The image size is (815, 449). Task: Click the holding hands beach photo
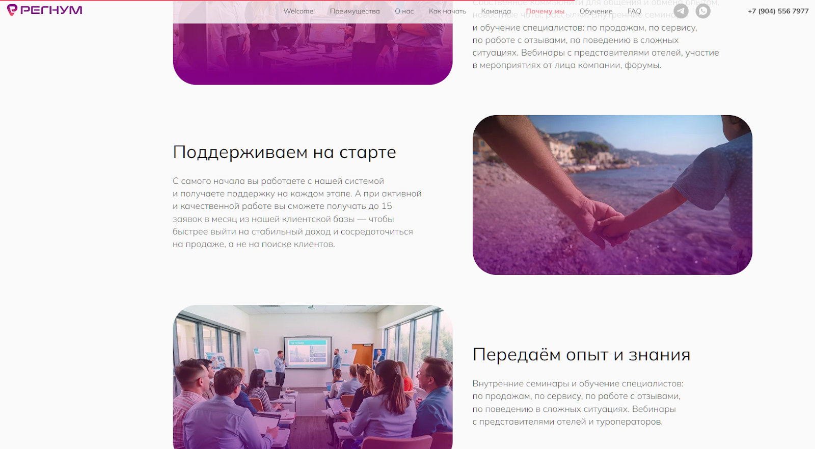[x=612, y=195]
